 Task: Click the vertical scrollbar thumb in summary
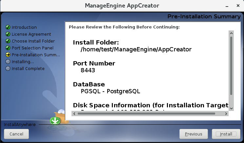(231, 65)
